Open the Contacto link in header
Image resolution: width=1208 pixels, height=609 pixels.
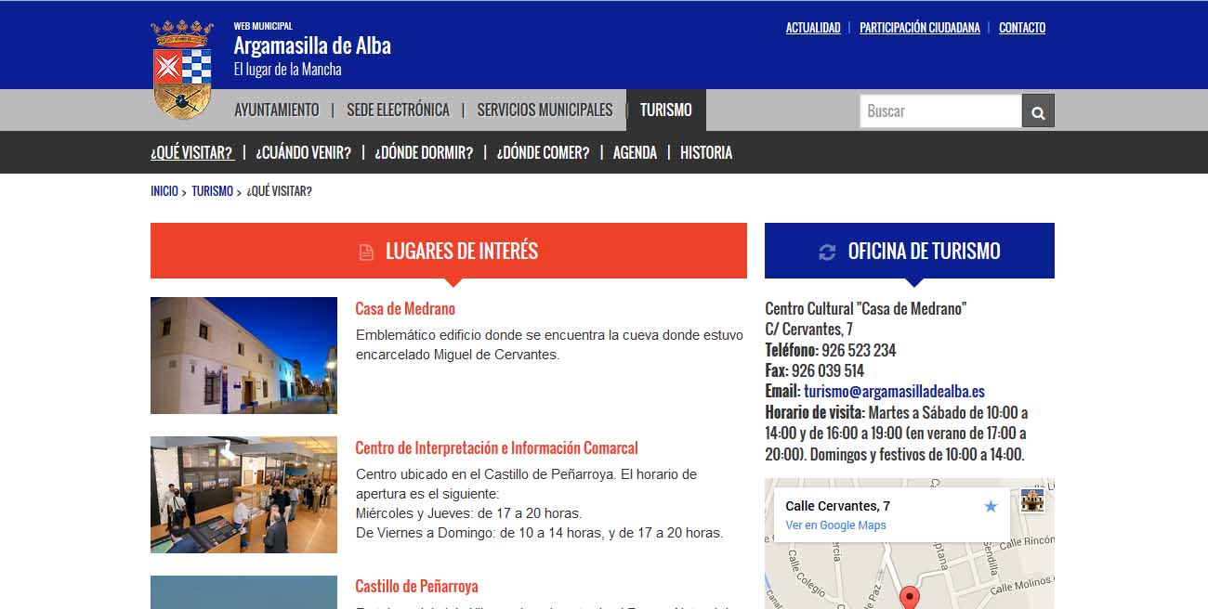click(x=1021, y=28)
